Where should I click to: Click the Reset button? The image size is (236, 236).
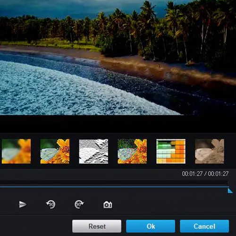pyautogui.click(x=97, y=226)
